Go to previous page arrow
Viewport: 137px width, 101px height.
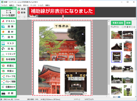(x=19, y=17)
